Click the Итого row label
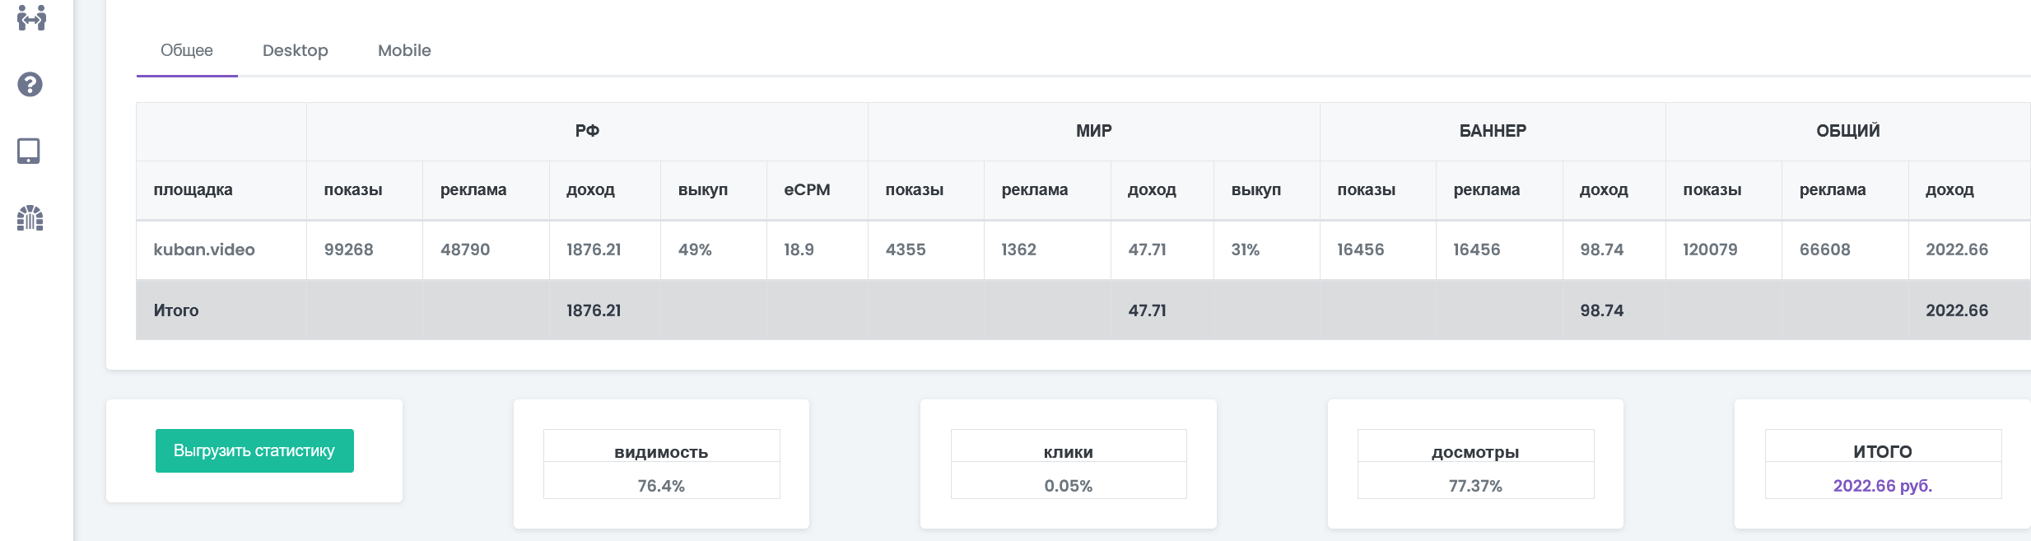This screenshot has height=541, width=2031. click(176, 310)
